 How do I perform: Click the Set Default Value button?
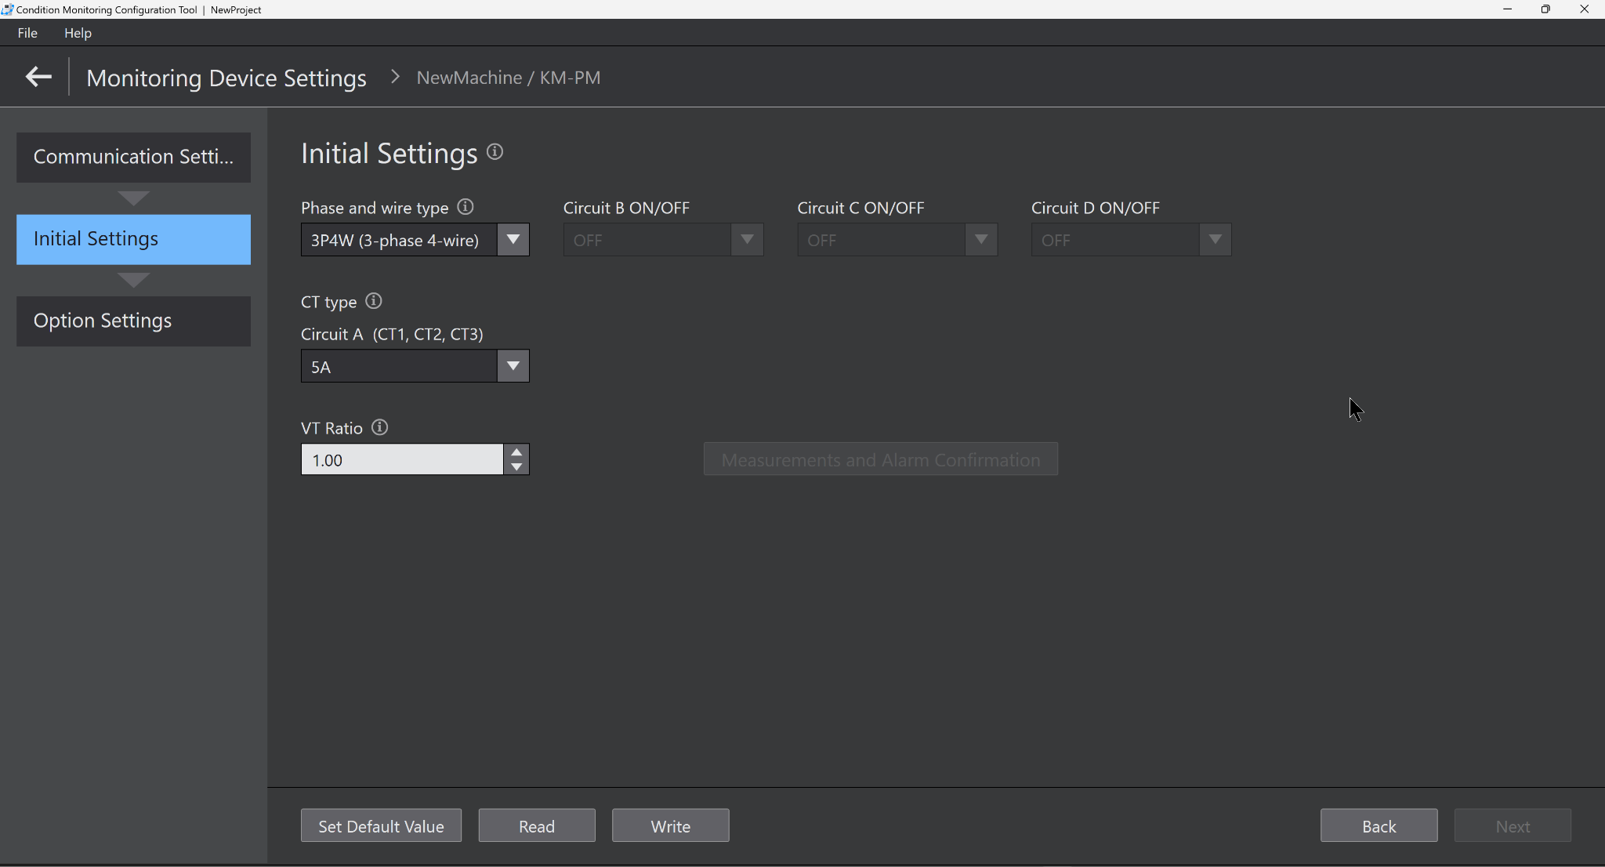[x=381, y=825]
